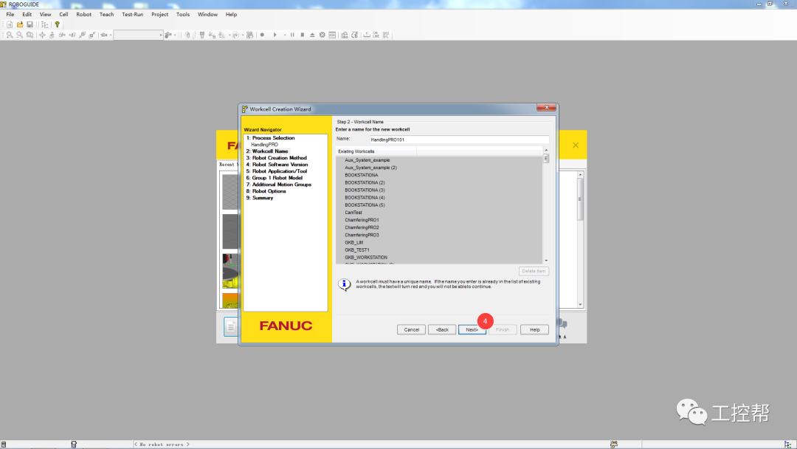Select the GKB_TEST1 workcell entry
The image size is (797, 449).
tap(357, 250)
